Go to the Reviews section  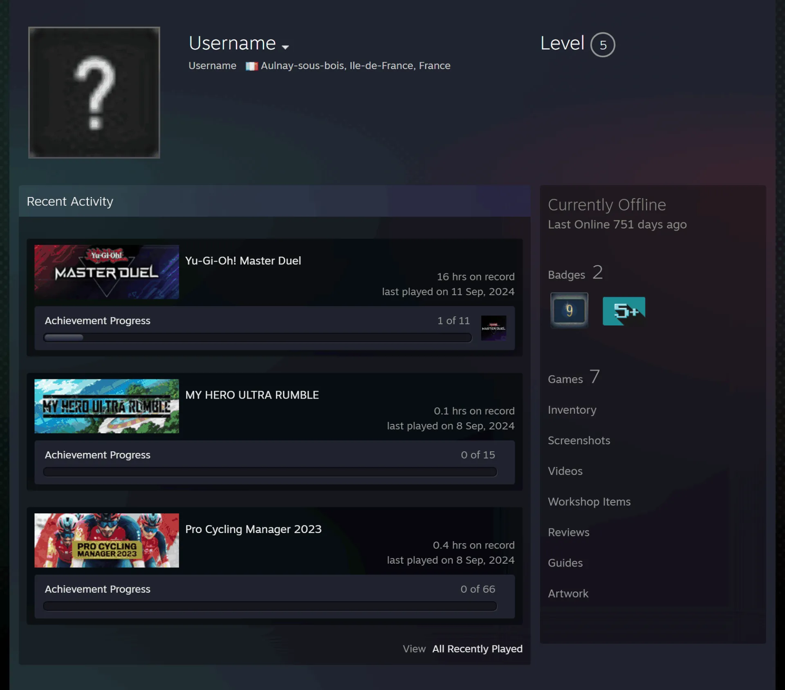coord(568,532)
